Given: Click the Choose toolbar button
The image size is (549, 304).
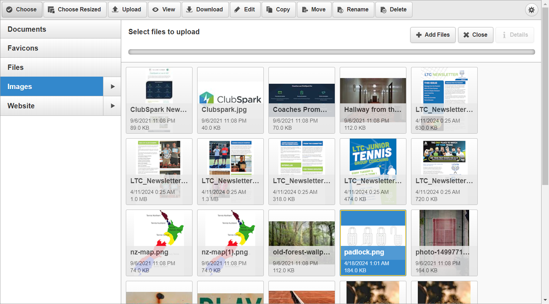Looking at the screenshot, I should (x=22, y=10).
